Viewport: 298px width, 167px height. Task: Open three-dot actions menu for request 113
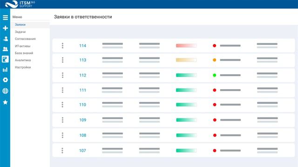(62, 60)
